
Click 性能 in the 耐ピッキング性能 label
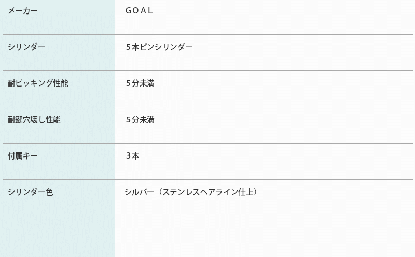pyautogui.click(x=61, y=83)
